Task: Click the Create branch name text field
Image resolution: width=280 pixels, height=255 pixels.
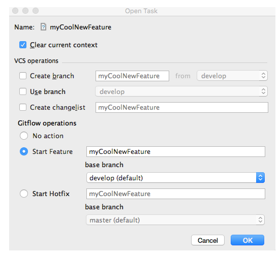Action: [132, 76]
